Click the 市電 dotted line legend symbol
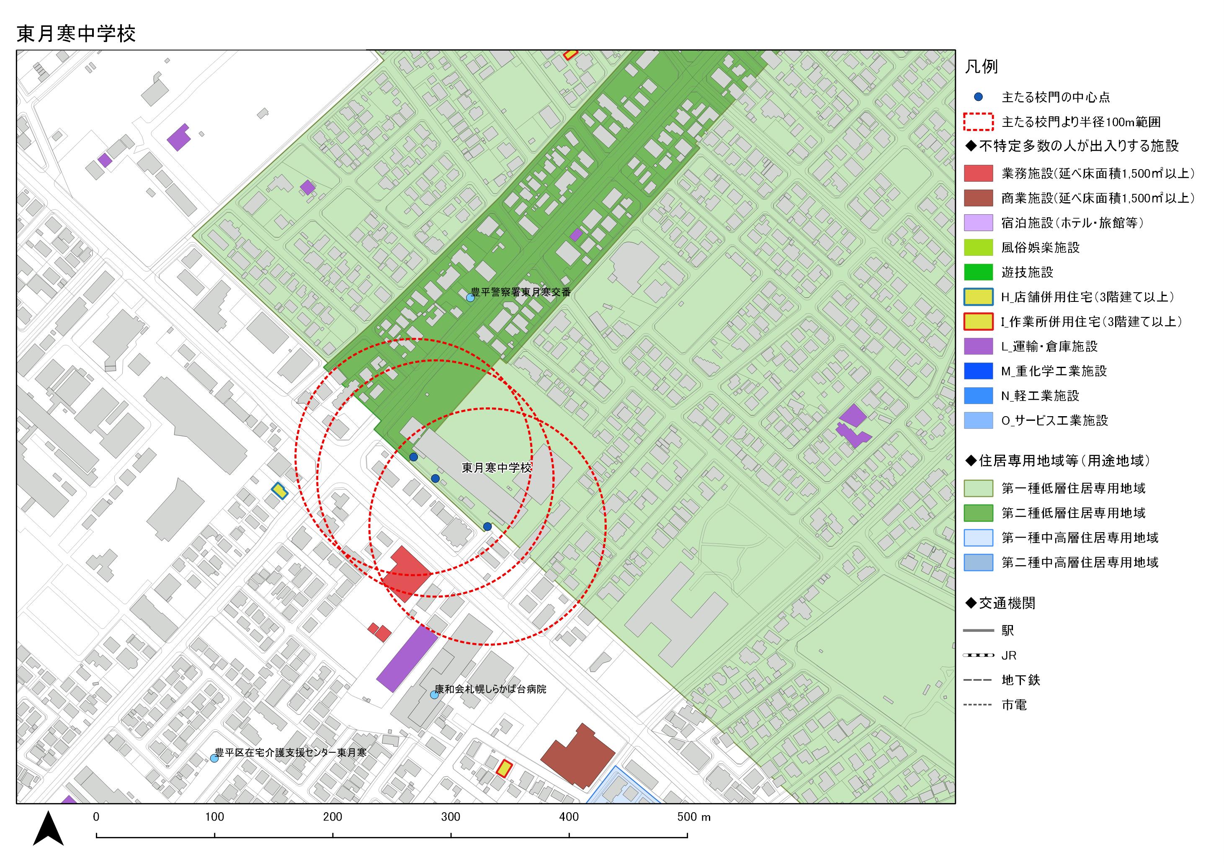 978,705
